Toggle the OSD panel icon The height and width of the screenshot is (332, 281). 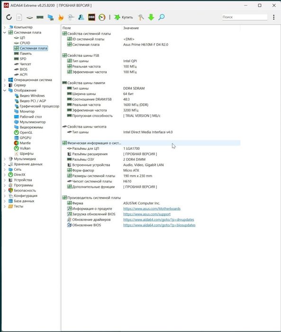pyautogui.click(x=91, y=17)
